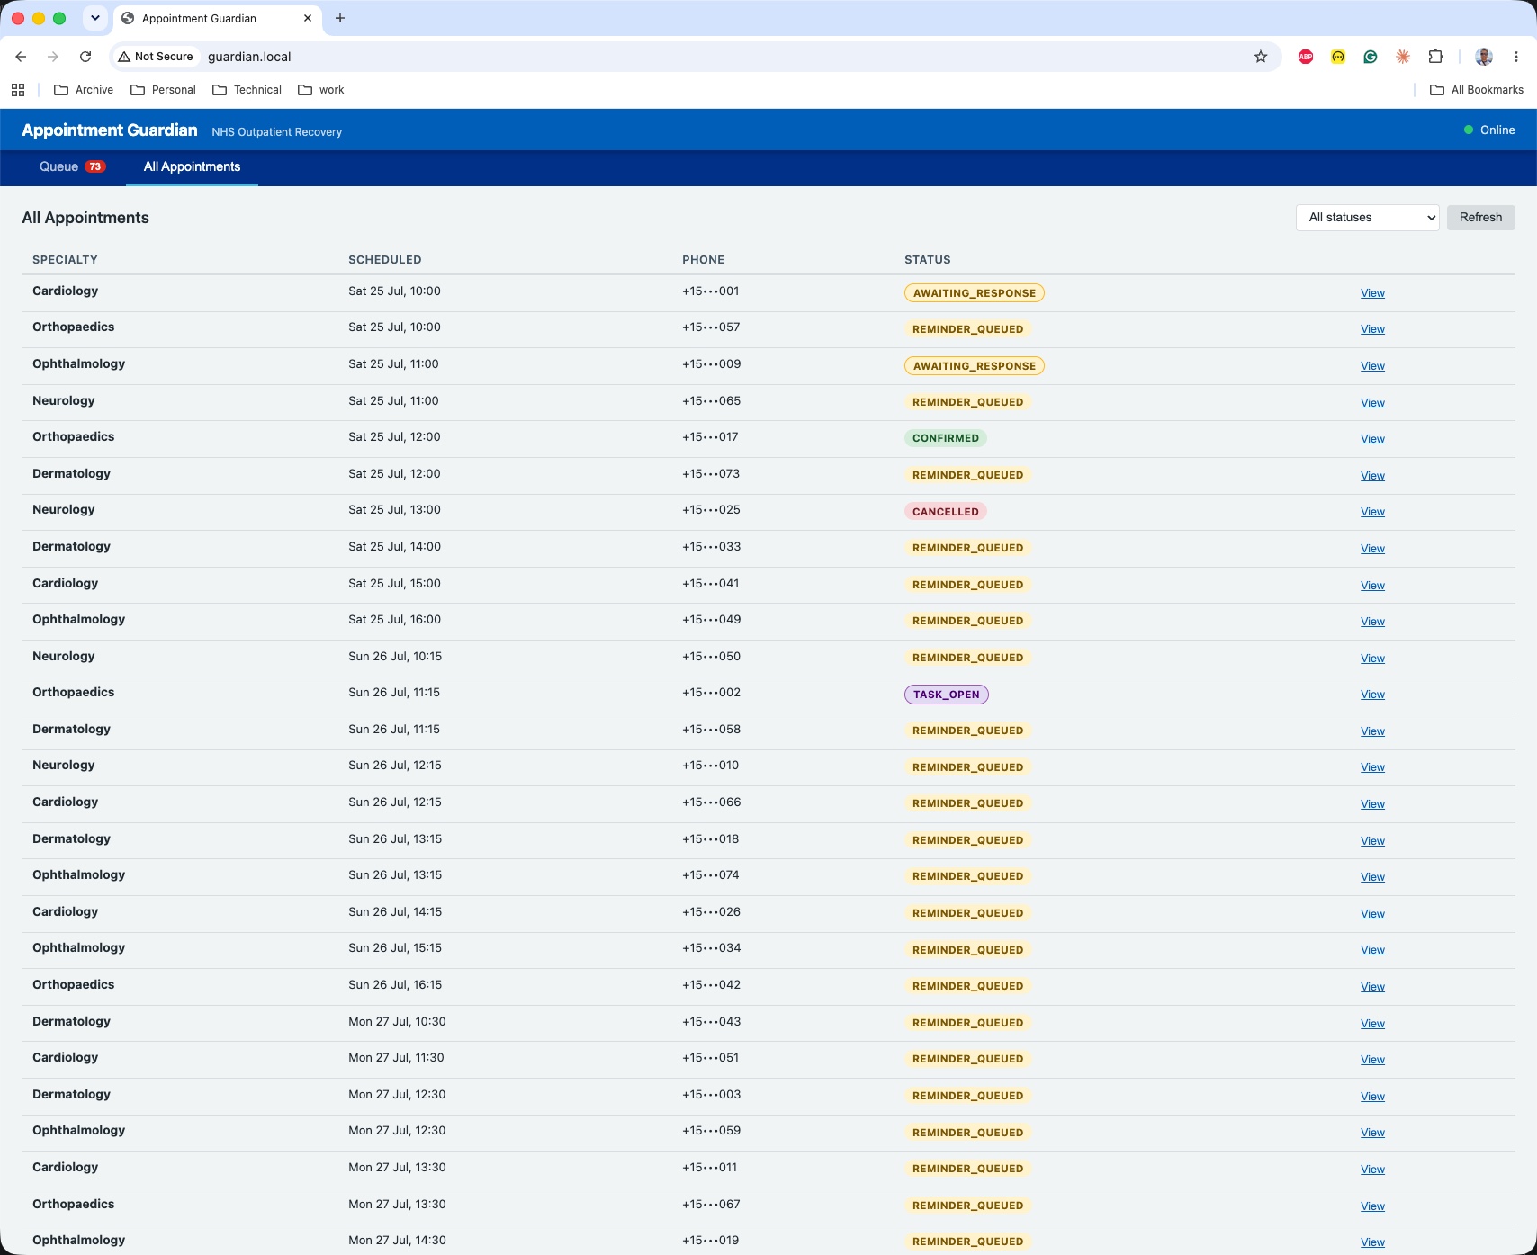Open the green Grammarly extension icon
The image size is (1537, 1255).
1371,57
